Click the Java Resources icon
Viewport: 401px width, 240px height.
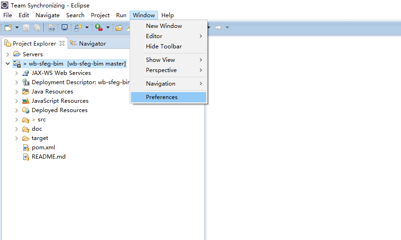point(26,91)
